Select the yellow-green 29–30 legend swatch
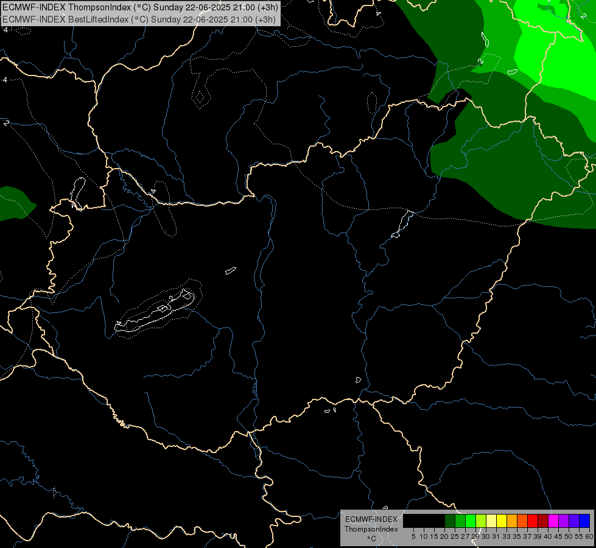The width and height of the screenshot is (596, 548). click(x=481, y=521)
